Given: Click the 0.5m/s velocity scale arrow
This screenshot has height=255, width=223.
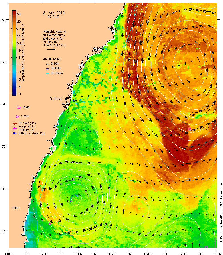Looking at the screenshot, I should [x=51, y=49].
